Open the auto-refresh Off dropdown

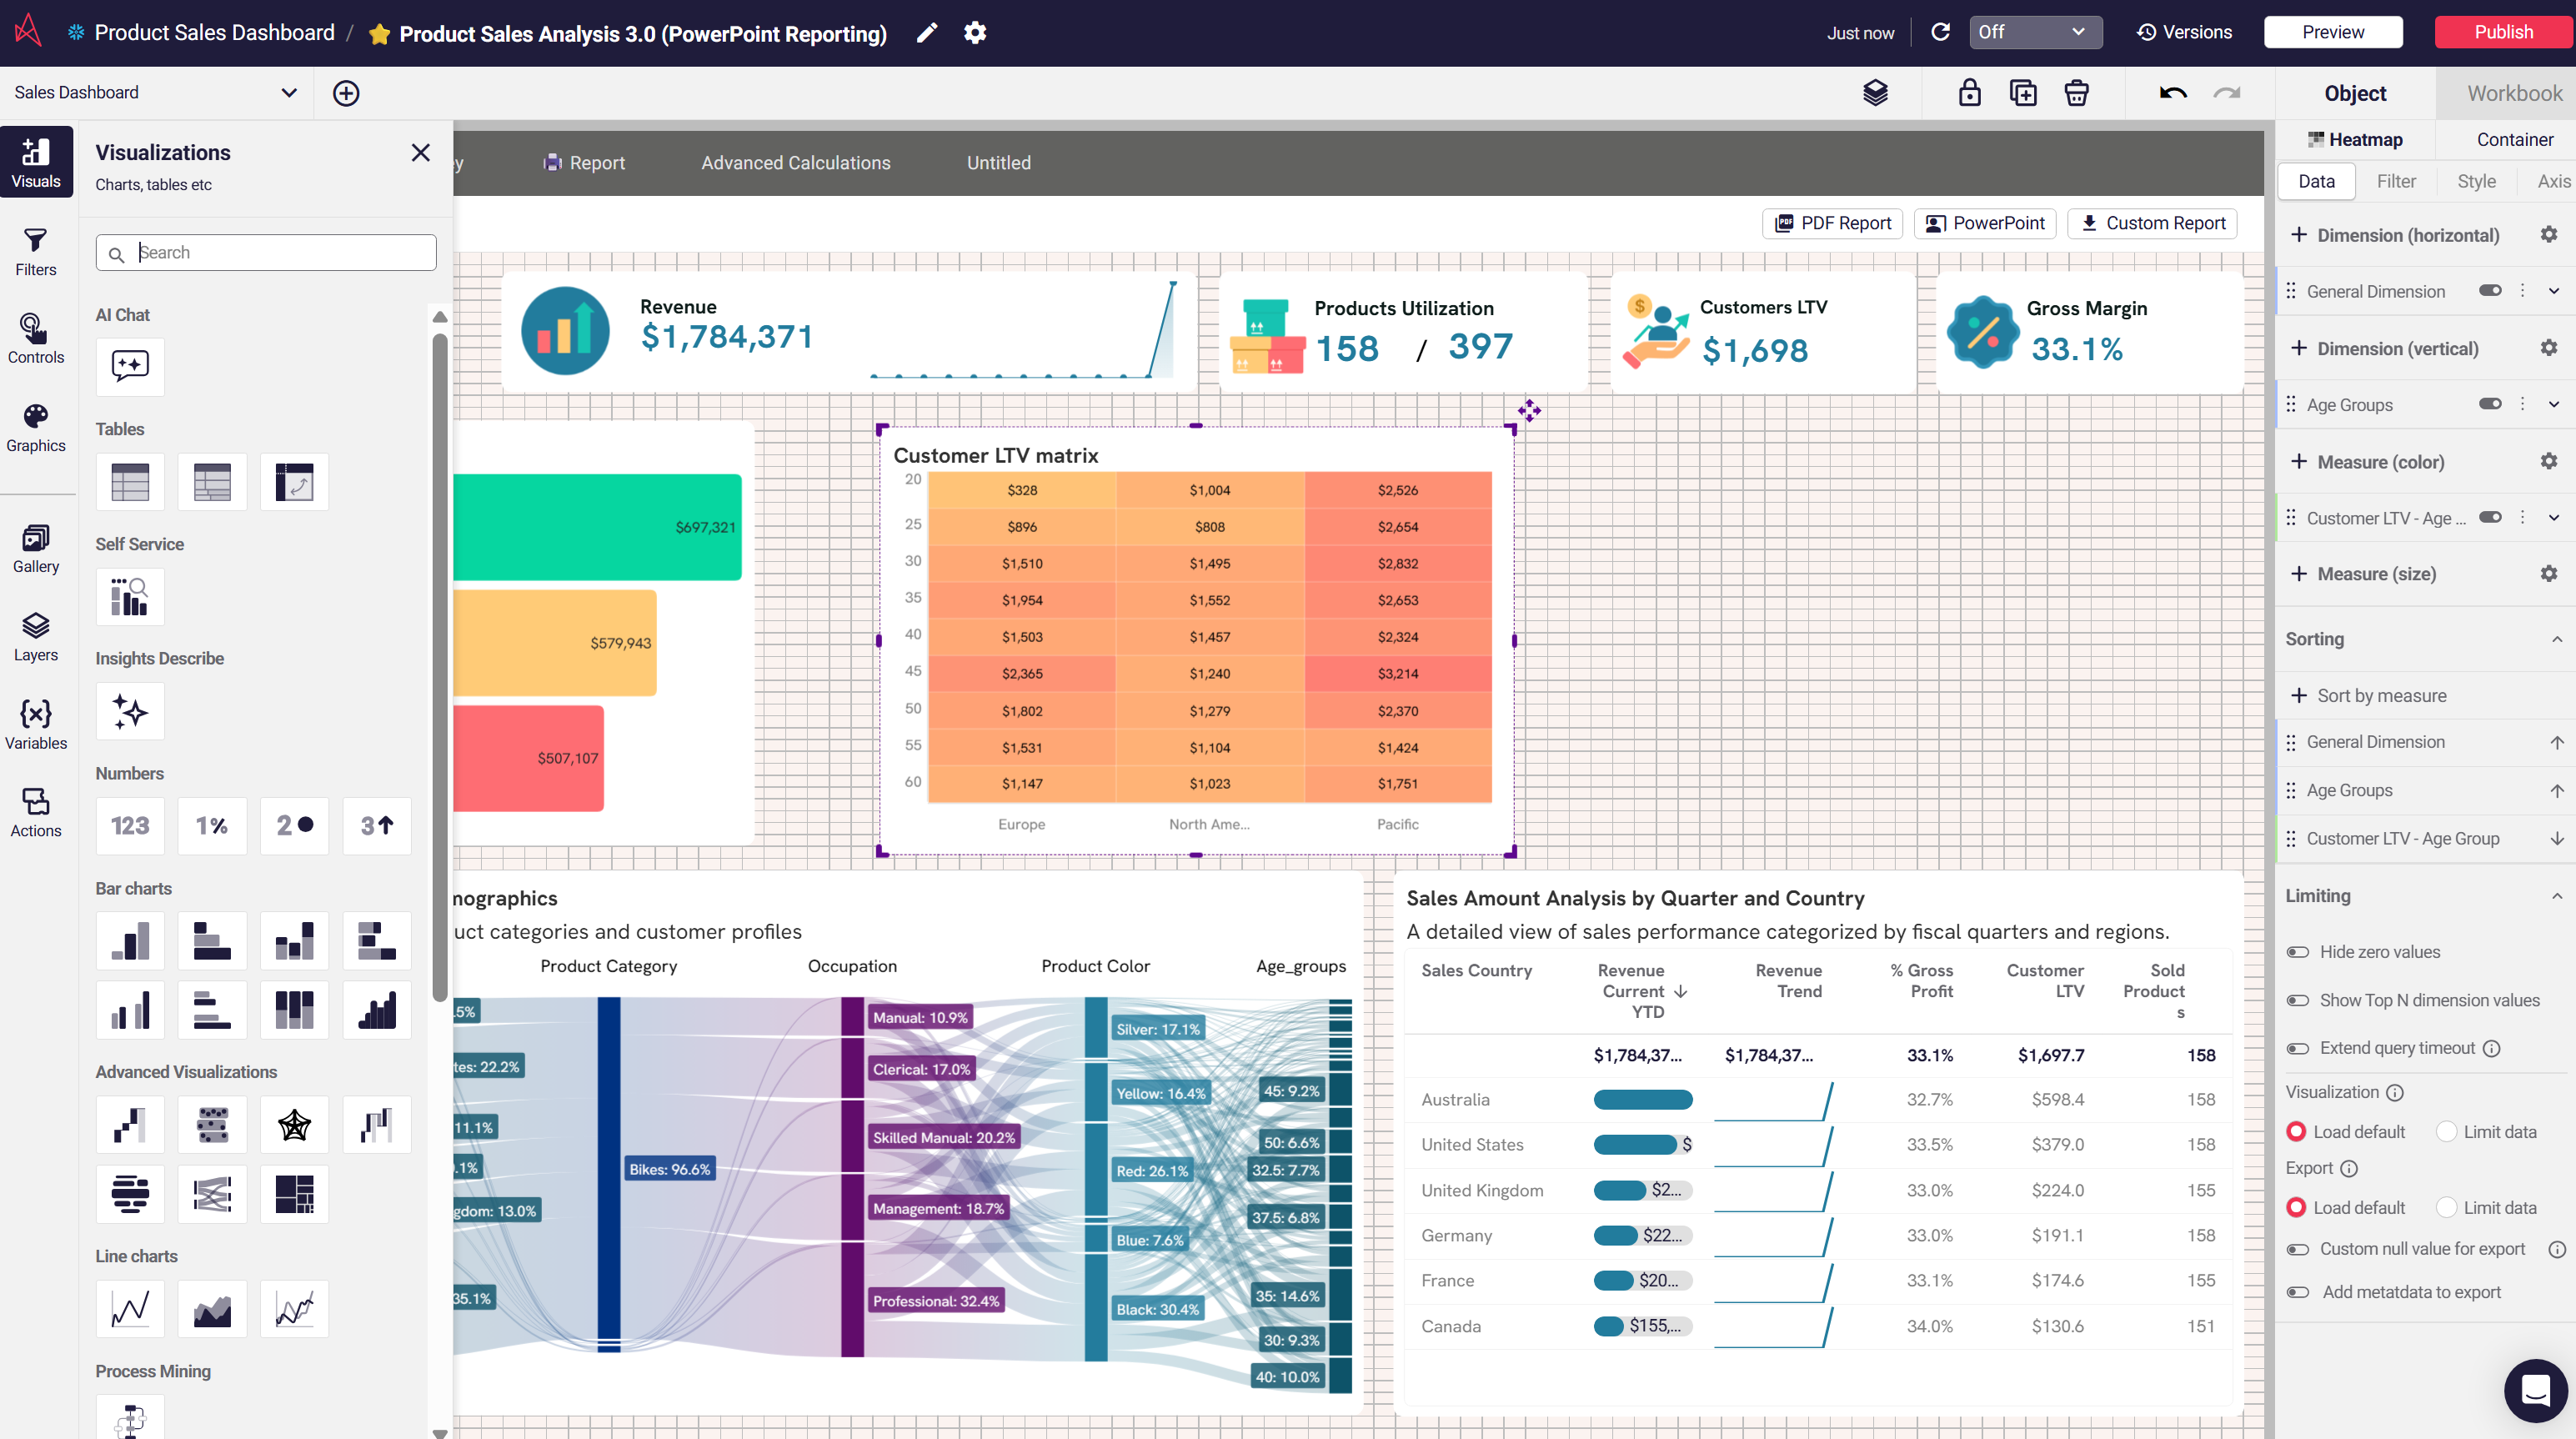[2034, 32]
